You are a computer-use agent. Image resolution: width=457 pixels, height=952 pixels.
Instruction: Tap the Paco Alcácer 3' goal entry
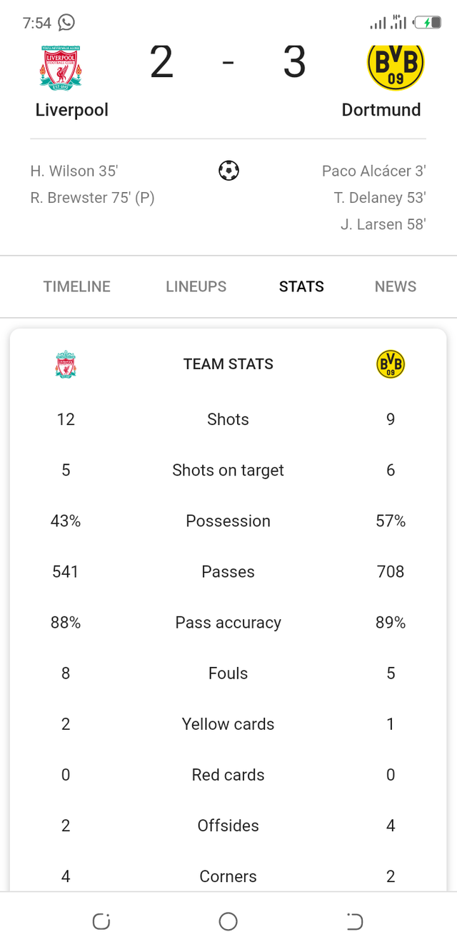click(x=374, y=171)
